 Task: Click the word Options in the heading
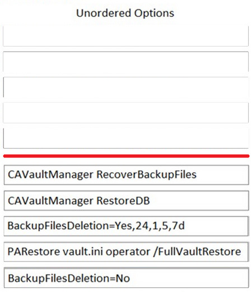click(154, 13)
